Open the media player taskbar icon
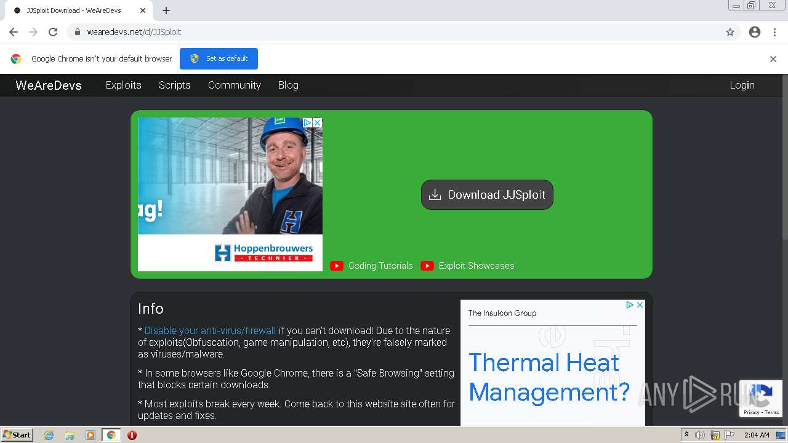The height and width of the screenshot is (443, 788). pos(90,435)
